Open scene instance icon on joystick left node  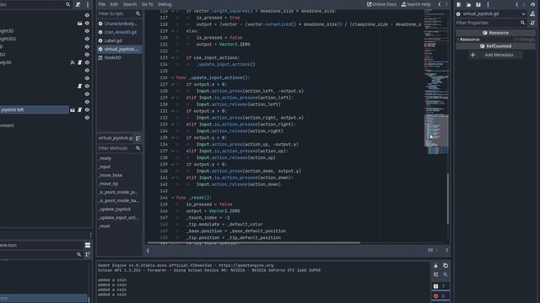[73, 110]
